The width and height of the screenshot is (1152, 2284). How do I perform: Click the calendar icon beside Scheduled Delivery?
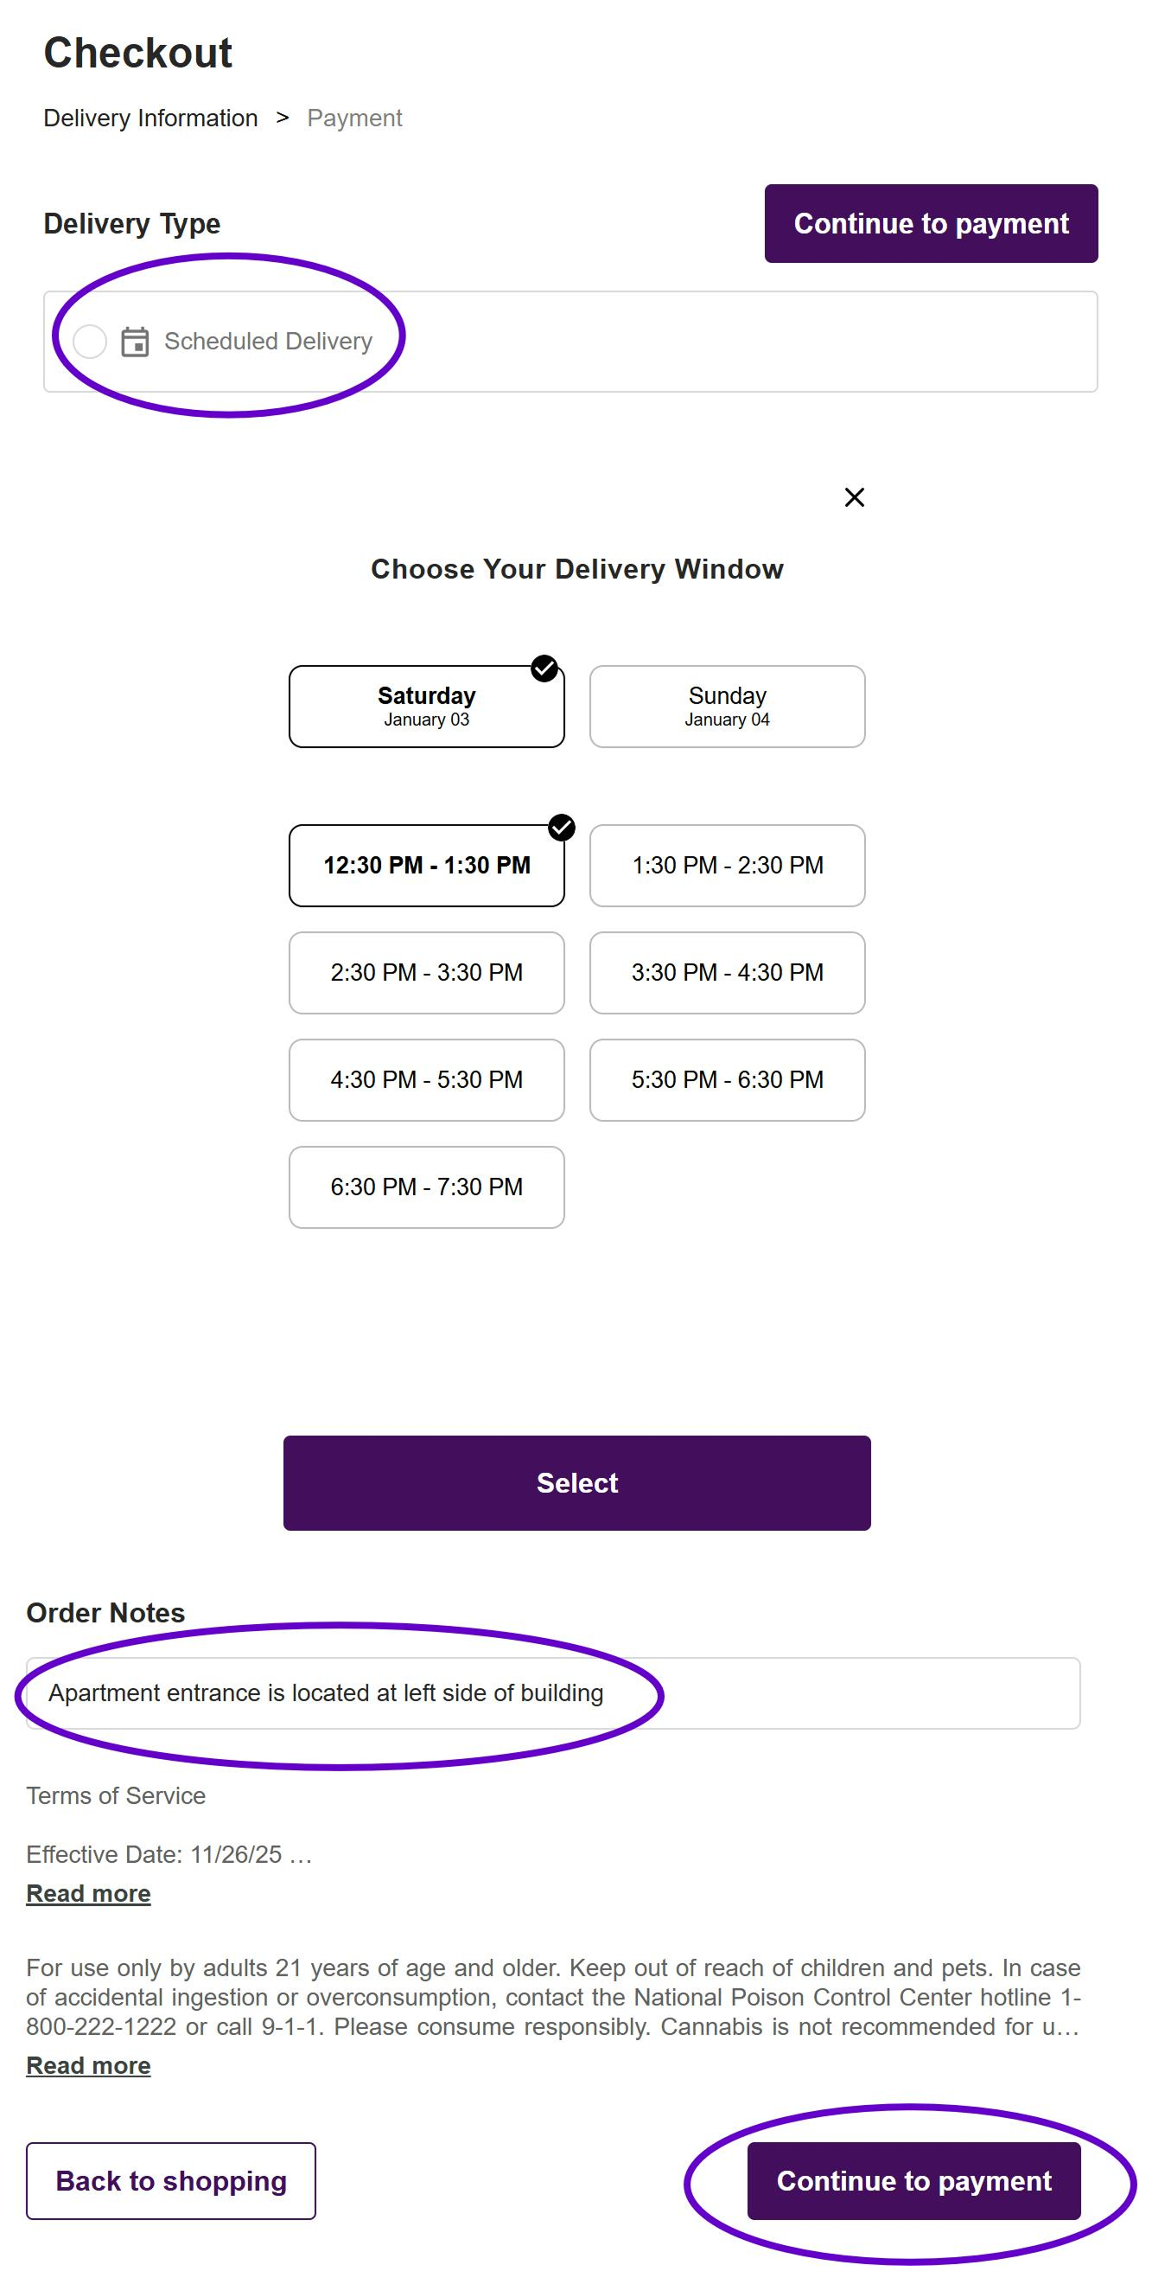coord(135,342)
